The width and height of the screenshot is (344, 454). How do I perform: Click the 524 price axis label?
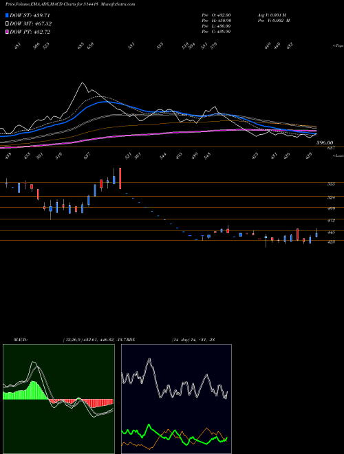331,197
